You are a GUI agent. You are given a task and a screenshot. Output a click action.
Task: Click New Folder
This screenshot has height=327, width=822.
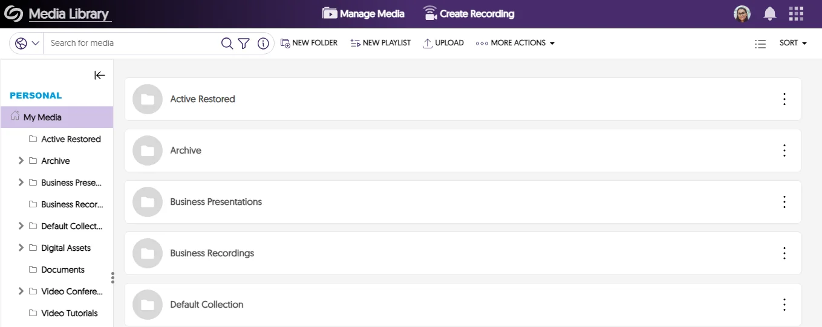pyautogui.click(x=309, y=43)
